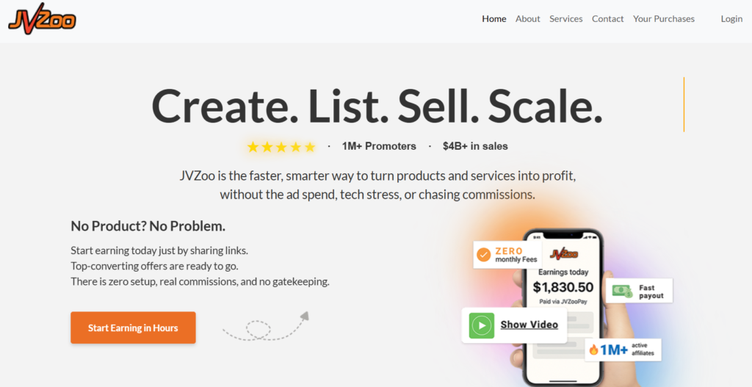Click the Show Video link text
Viewport: 752px width, 387px height.
click(529, 325)
